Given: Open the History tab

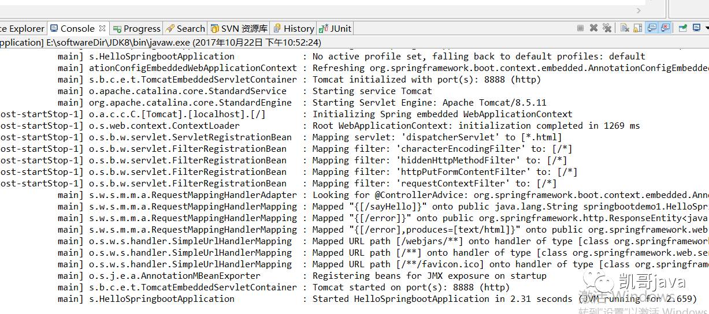Looking at the screenshot, I should pyautogui.click(x=294, y=28).
